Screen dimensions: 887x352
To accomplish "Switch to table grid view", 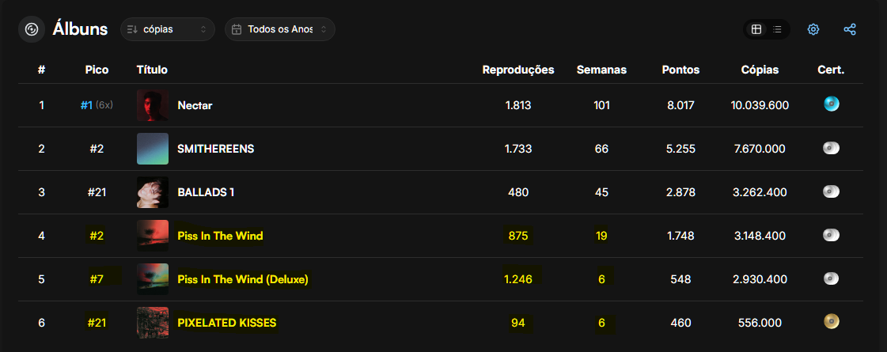I will [756, 29].
